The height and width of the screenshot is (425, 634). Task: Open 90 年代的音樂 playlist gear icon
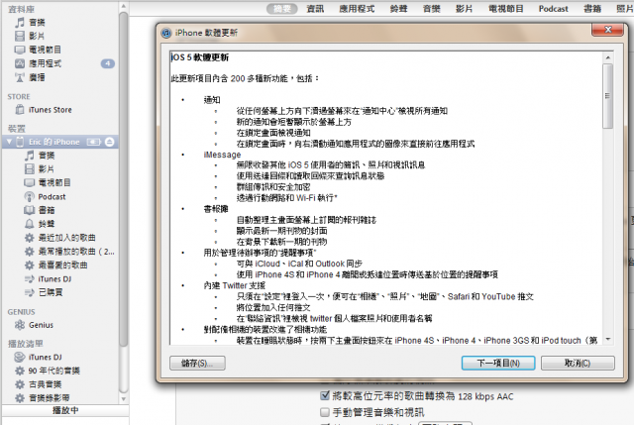click(x=20, y=371)
